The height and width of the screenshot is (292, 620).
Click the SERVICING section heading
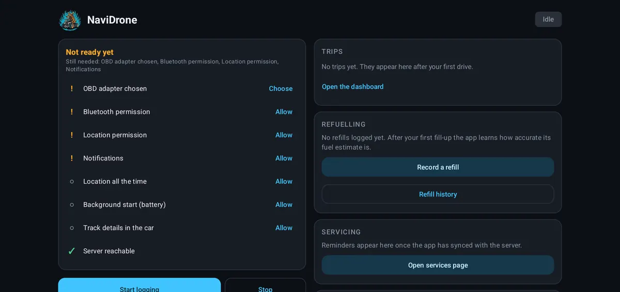click(x=341, y=232)
